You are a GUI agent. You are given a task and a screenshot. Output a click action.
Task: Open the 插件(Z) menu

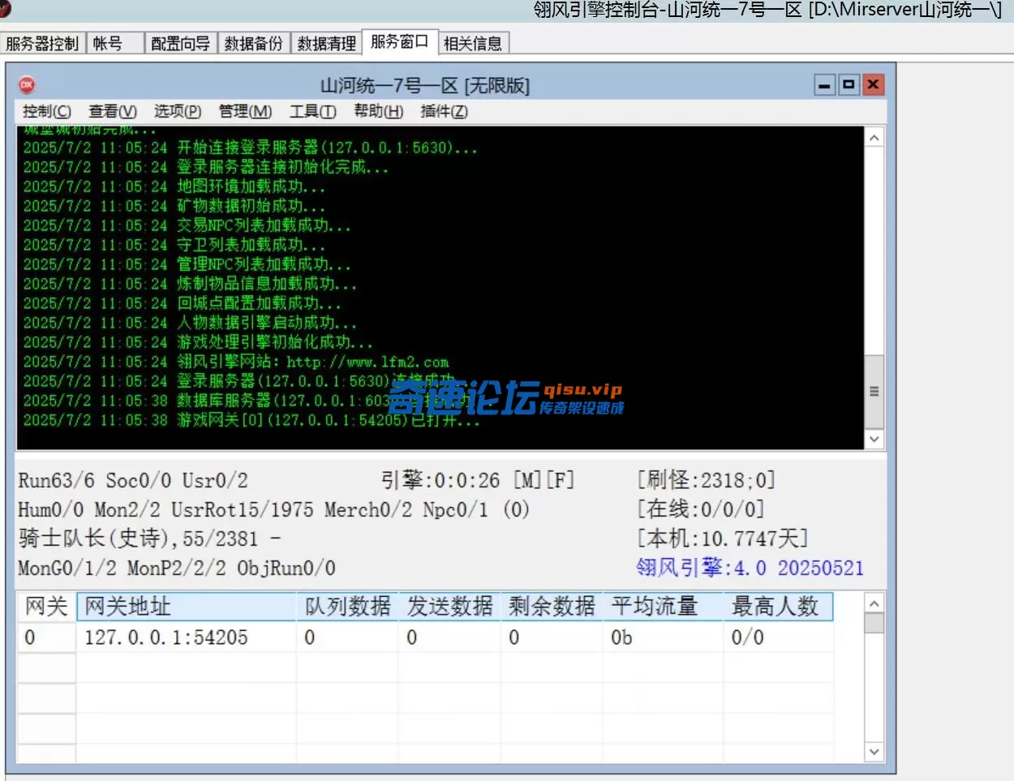pyautogui.click(x=444, y=111)
